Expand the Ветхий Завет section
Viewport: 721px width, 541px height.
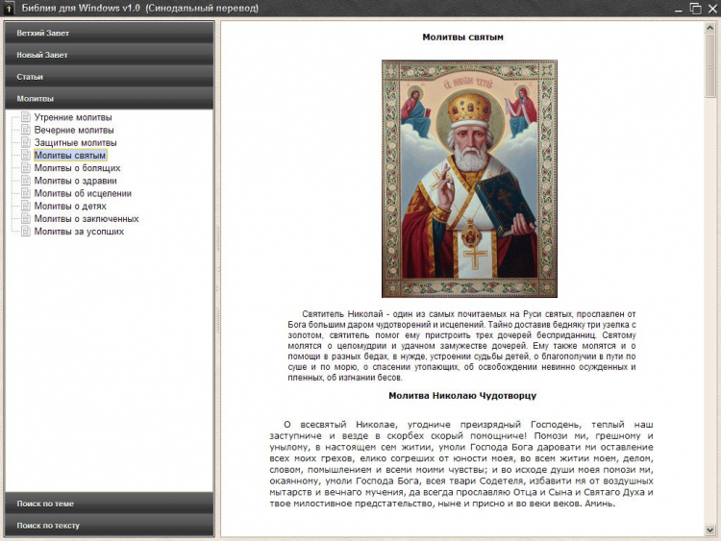coord(109,33)
